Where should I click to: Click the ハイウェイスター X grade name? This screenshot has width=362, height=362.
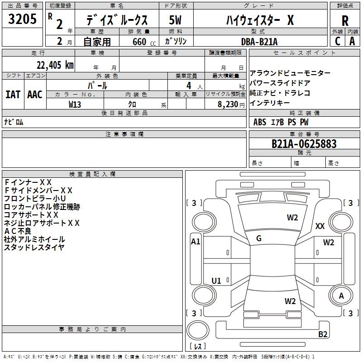point(260,20)
